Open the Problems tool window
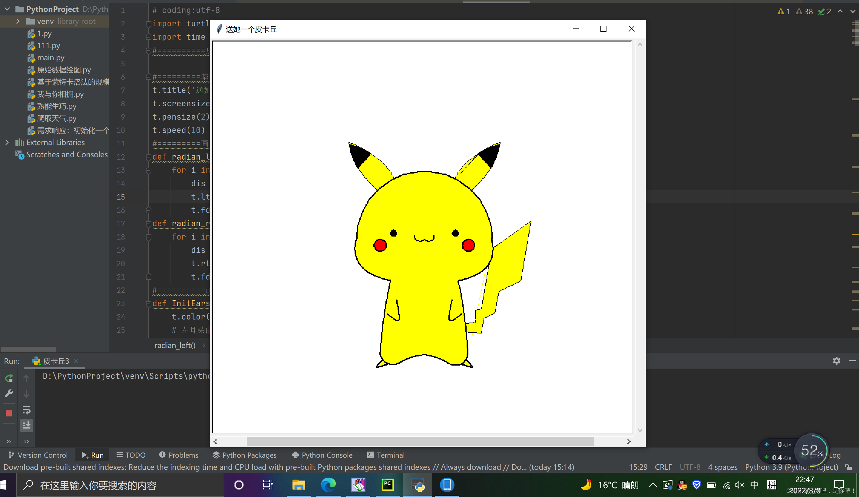The height and width of the screenshot is (497, 859). (179, 455)
